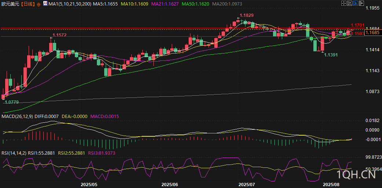Click the scroll-to-start axis icon
The image size is (382, 188).
[350, 3]
